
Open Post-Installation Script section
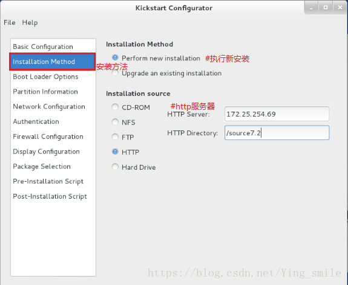(x=53, y=196)
